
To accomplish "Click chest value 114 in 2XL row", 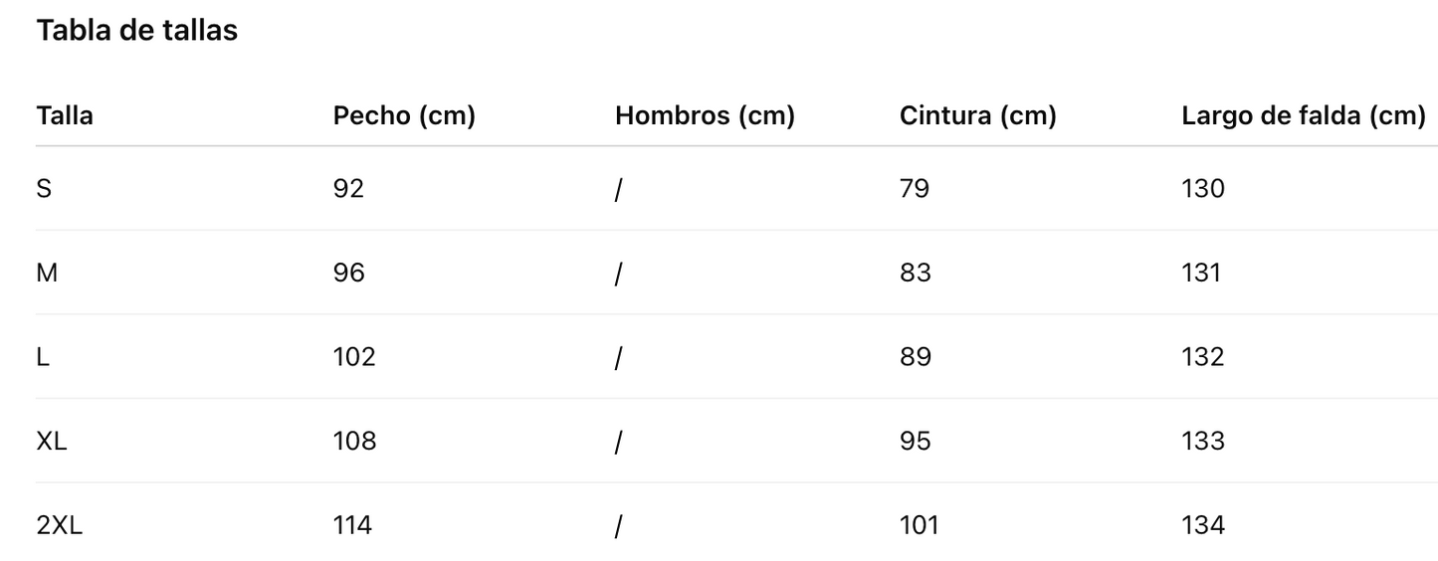I will tap(352, 525).
